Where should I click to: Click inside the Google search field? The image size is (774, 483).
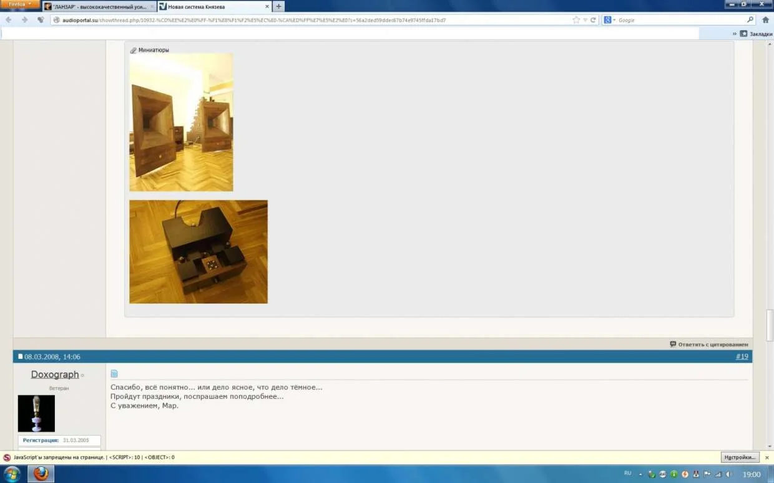click(680, 20)
